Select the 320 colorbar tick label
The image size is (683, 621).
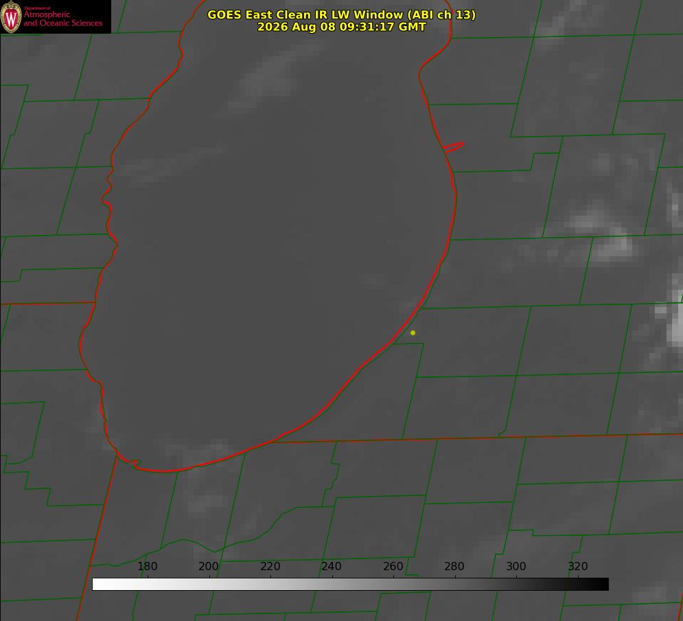tap(578, 567)
